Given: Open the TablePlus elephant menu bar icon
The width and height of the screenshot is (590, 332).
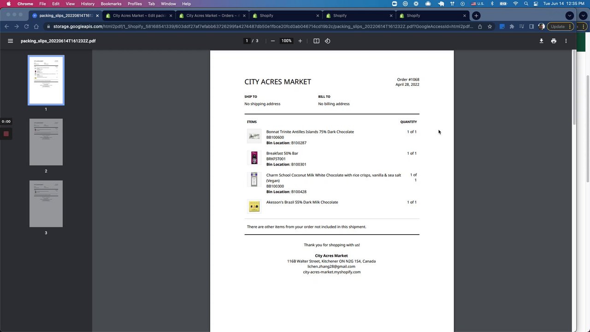Looking at the screenshot, I should (441, 4).
